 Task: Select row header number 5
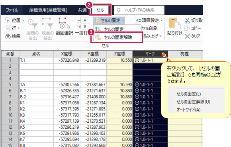10,84
